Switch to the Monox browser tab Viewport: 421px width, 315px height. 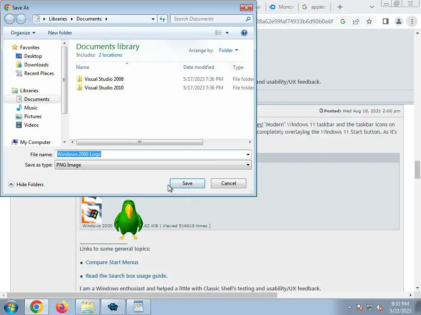281,7
